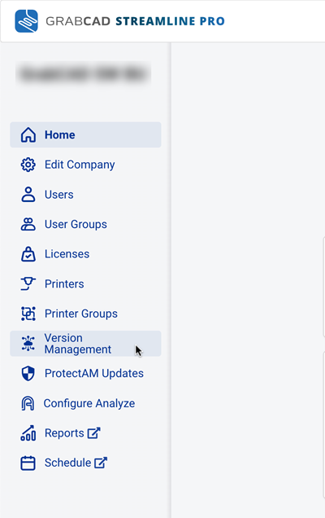Open the Reports external link icon
Viewport: 325px width, 518px height.
pyautogui.click(x=94, y=432)
